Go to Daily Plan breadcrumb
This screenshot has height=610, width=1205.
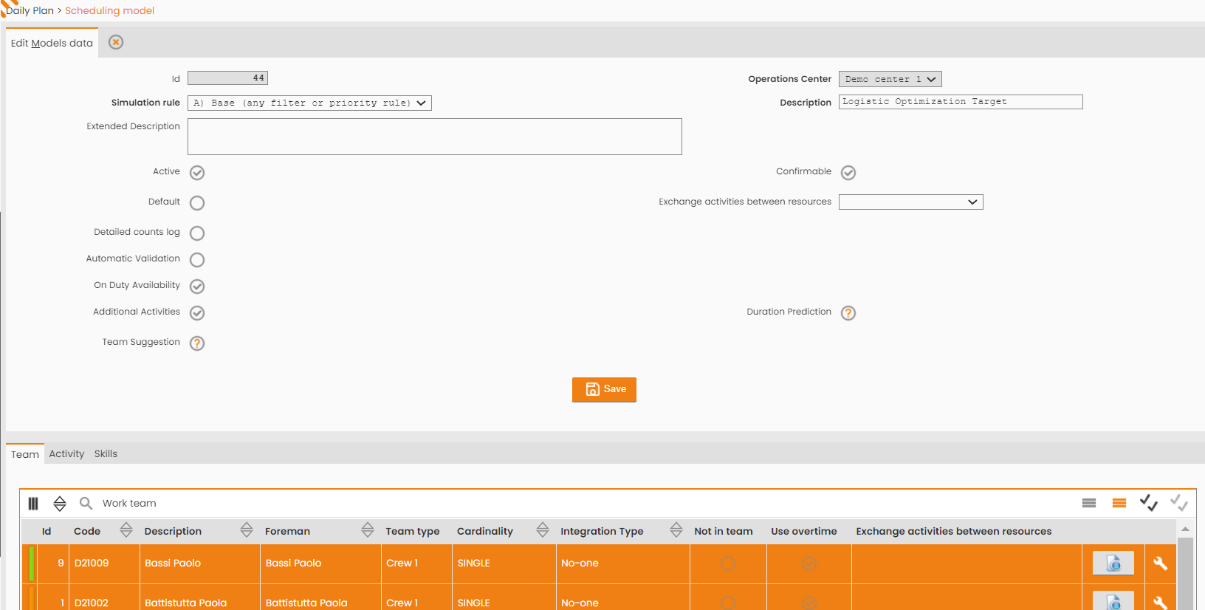[x=30, y=10]
